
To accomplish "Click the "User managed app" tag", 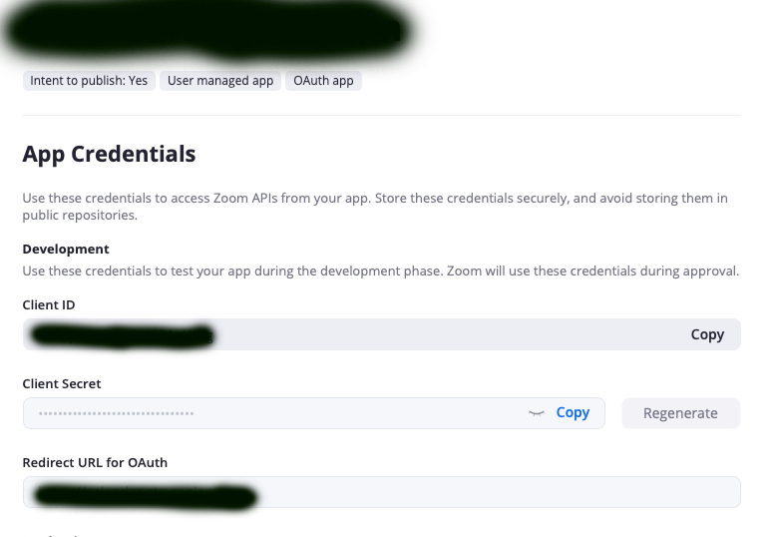I will (220, 81).
